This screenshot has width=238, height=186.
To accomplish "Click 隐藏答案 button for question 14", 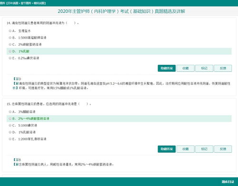I will click(167, 68).
